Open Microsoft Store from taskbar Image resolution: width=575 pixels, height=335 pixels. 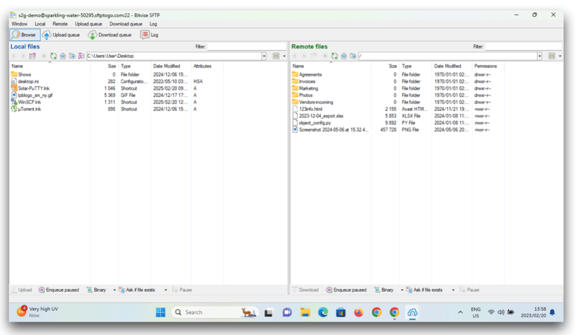pyautogui.click(x=341, y=312)
